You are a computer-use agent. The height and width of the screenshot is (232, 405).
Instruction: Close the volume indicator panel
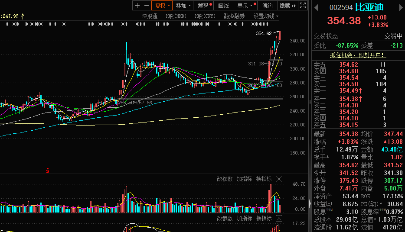pyautogui.click(x=279, y=179)
